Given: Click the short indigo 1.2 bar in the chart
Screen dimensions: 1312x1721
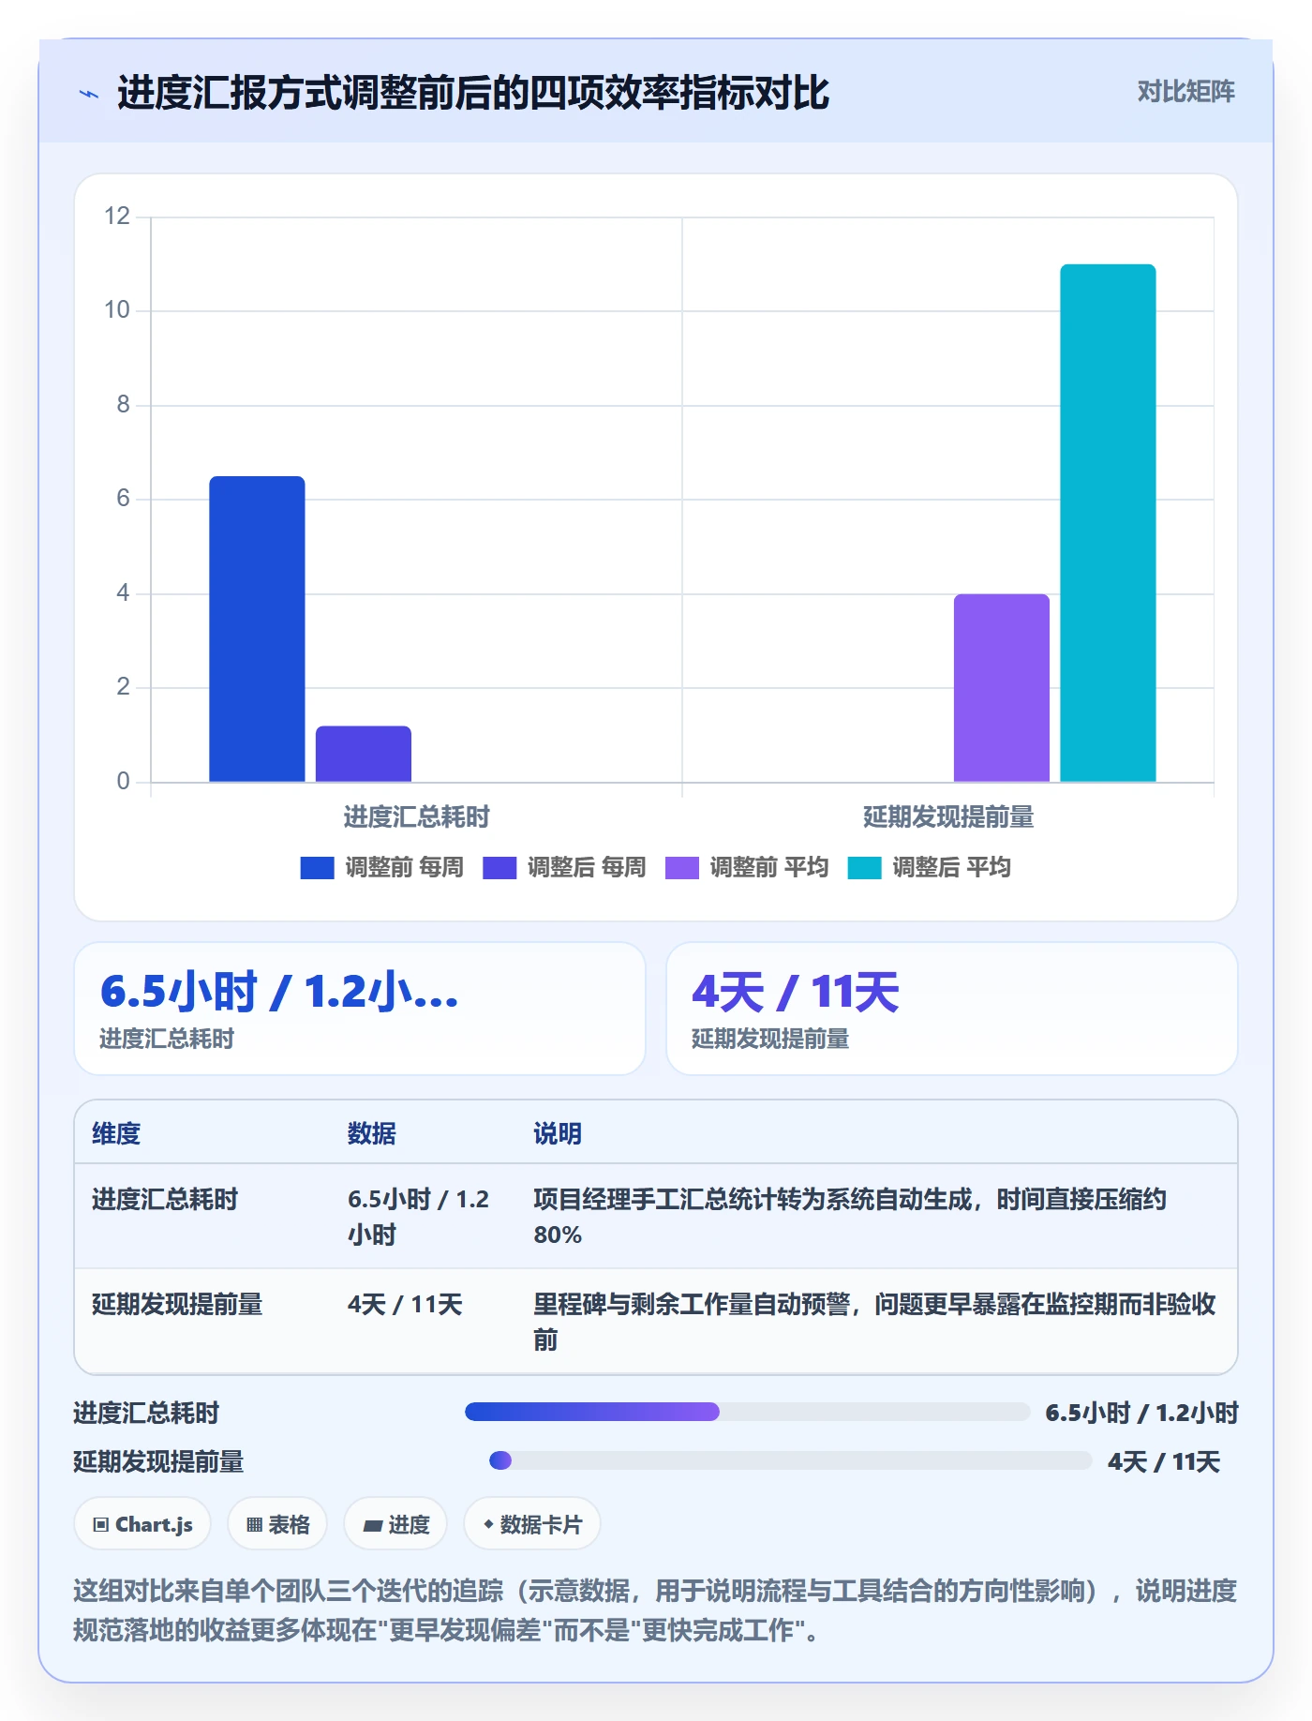Looking at the screenshot, I should coord(364,754).
